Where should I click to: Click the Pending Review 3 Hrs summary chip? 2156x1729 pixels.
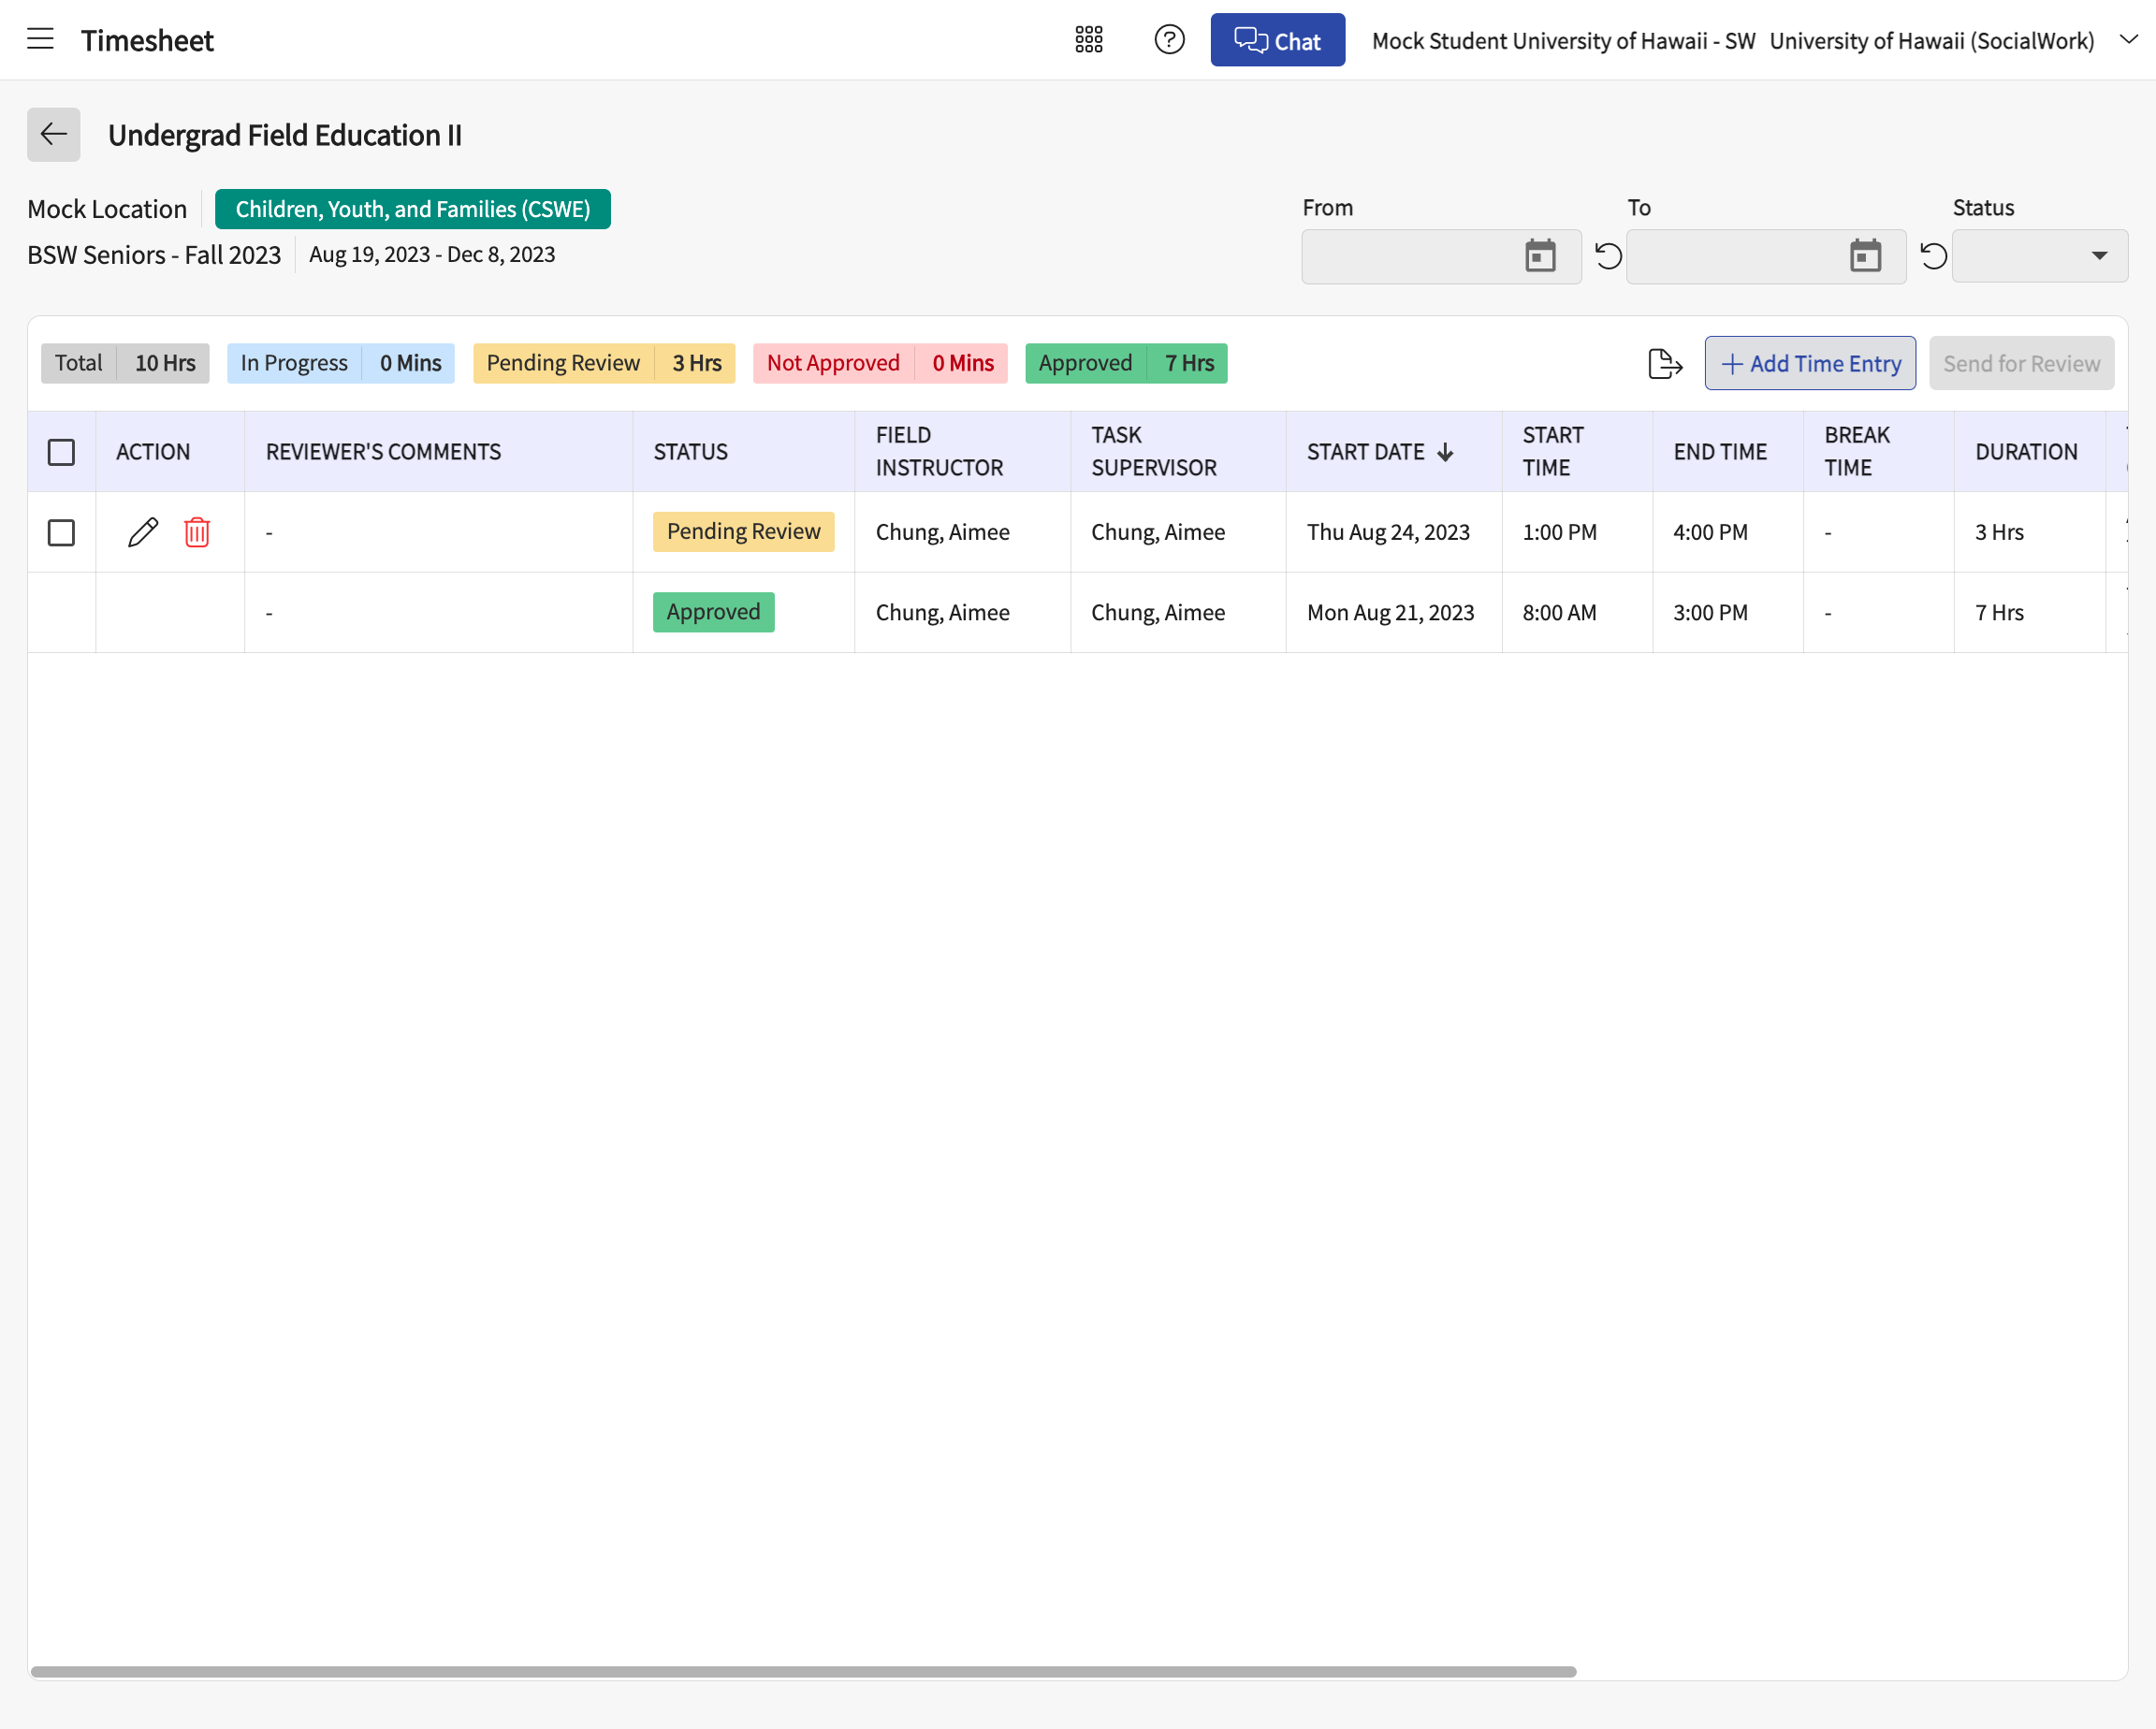pos(604,363)
